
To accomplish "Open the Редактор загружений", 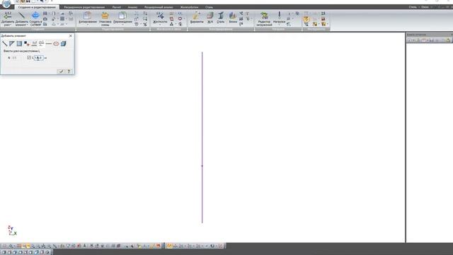I will pos(264,19).
